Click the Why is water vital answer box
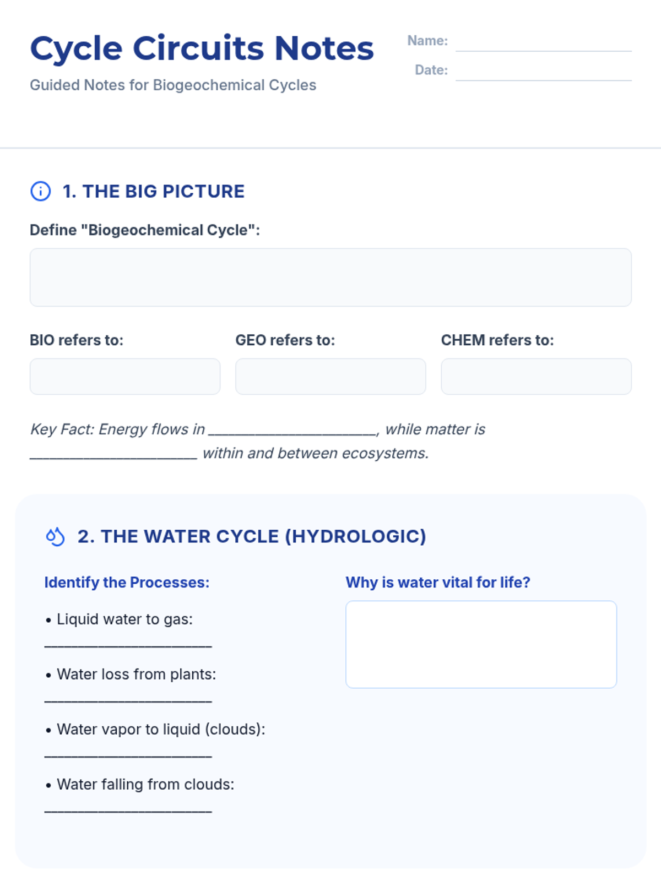Screen dimensions: 661x881 click(481, 644)
